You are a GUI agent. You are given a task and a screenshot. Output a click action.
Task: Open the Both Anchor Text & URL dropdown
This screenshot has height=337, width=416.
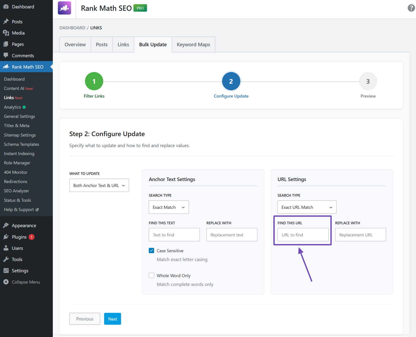[99, 185]
